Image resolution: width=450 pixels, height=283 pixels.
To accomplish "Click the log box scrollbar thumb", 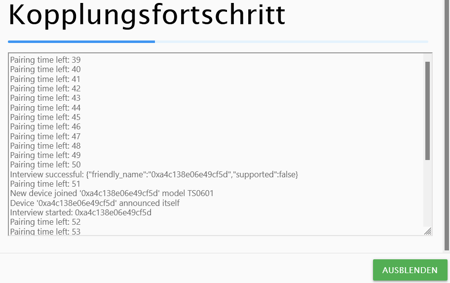I will pos(427,110).
